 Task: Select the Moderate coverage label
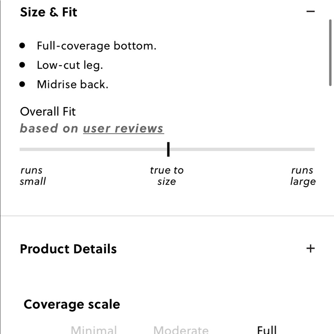coord(181,330)
